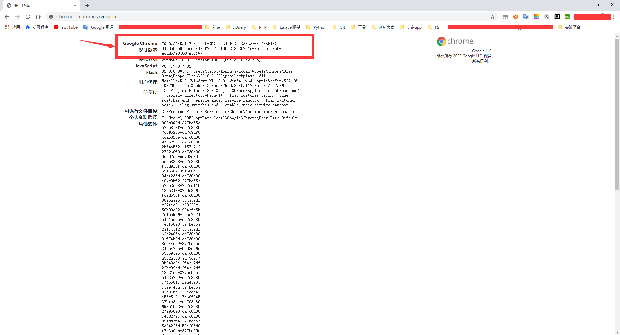
Task: Bookmark this page with the star icon
Action: coord(492,17)
